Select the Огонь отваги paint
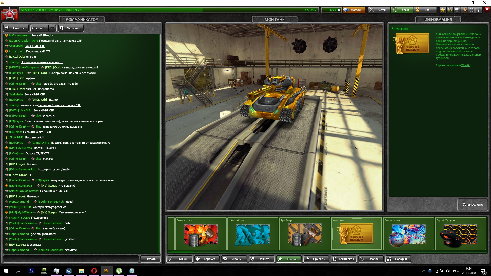This screenshot has width=491, height=276. [x=201, y=234]
